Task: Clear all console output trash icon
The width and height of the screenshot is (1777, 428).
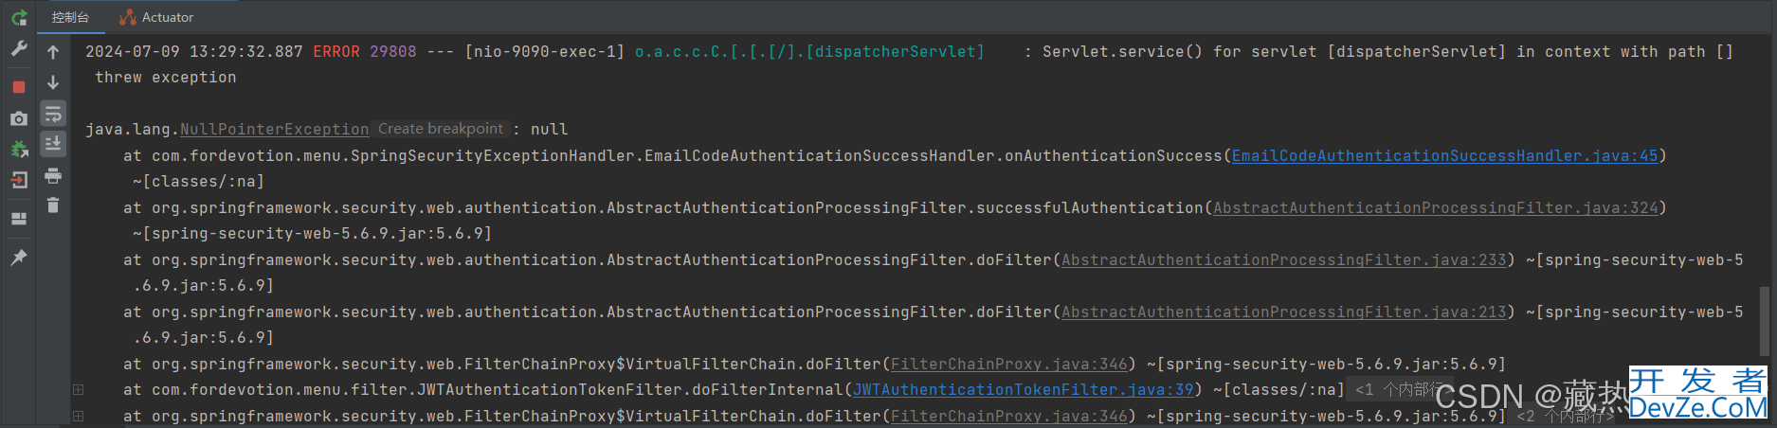Action: (53, 205)
